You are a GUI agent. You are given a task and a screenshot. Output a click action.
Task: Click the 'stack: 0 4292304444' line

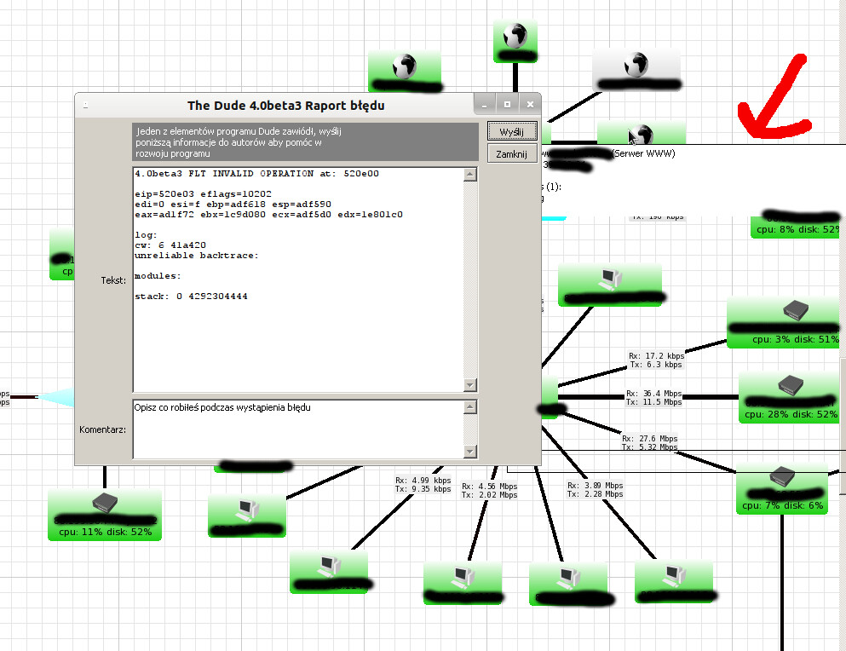(191, 297)
